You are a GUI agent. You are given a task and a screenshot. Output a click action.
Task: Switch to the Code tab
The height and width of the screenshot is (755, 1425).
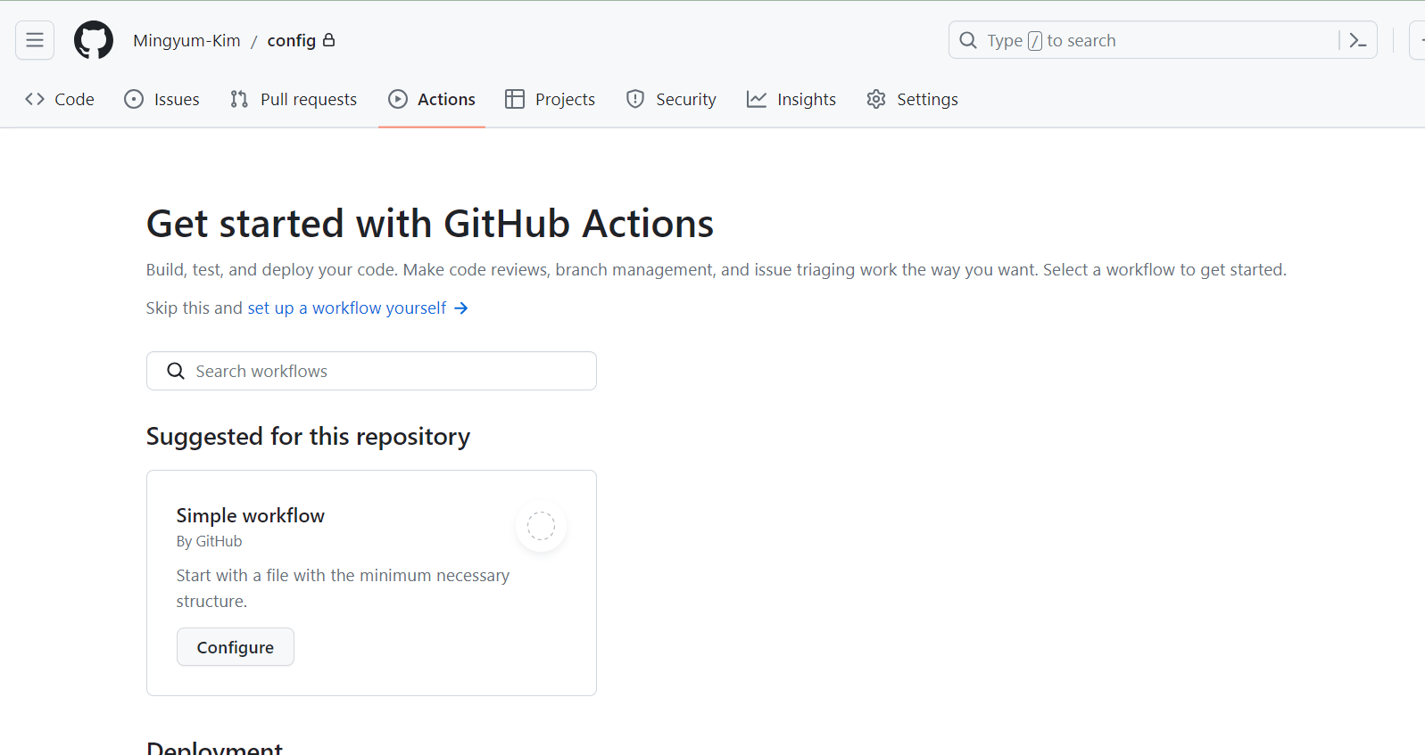[60, 99]
